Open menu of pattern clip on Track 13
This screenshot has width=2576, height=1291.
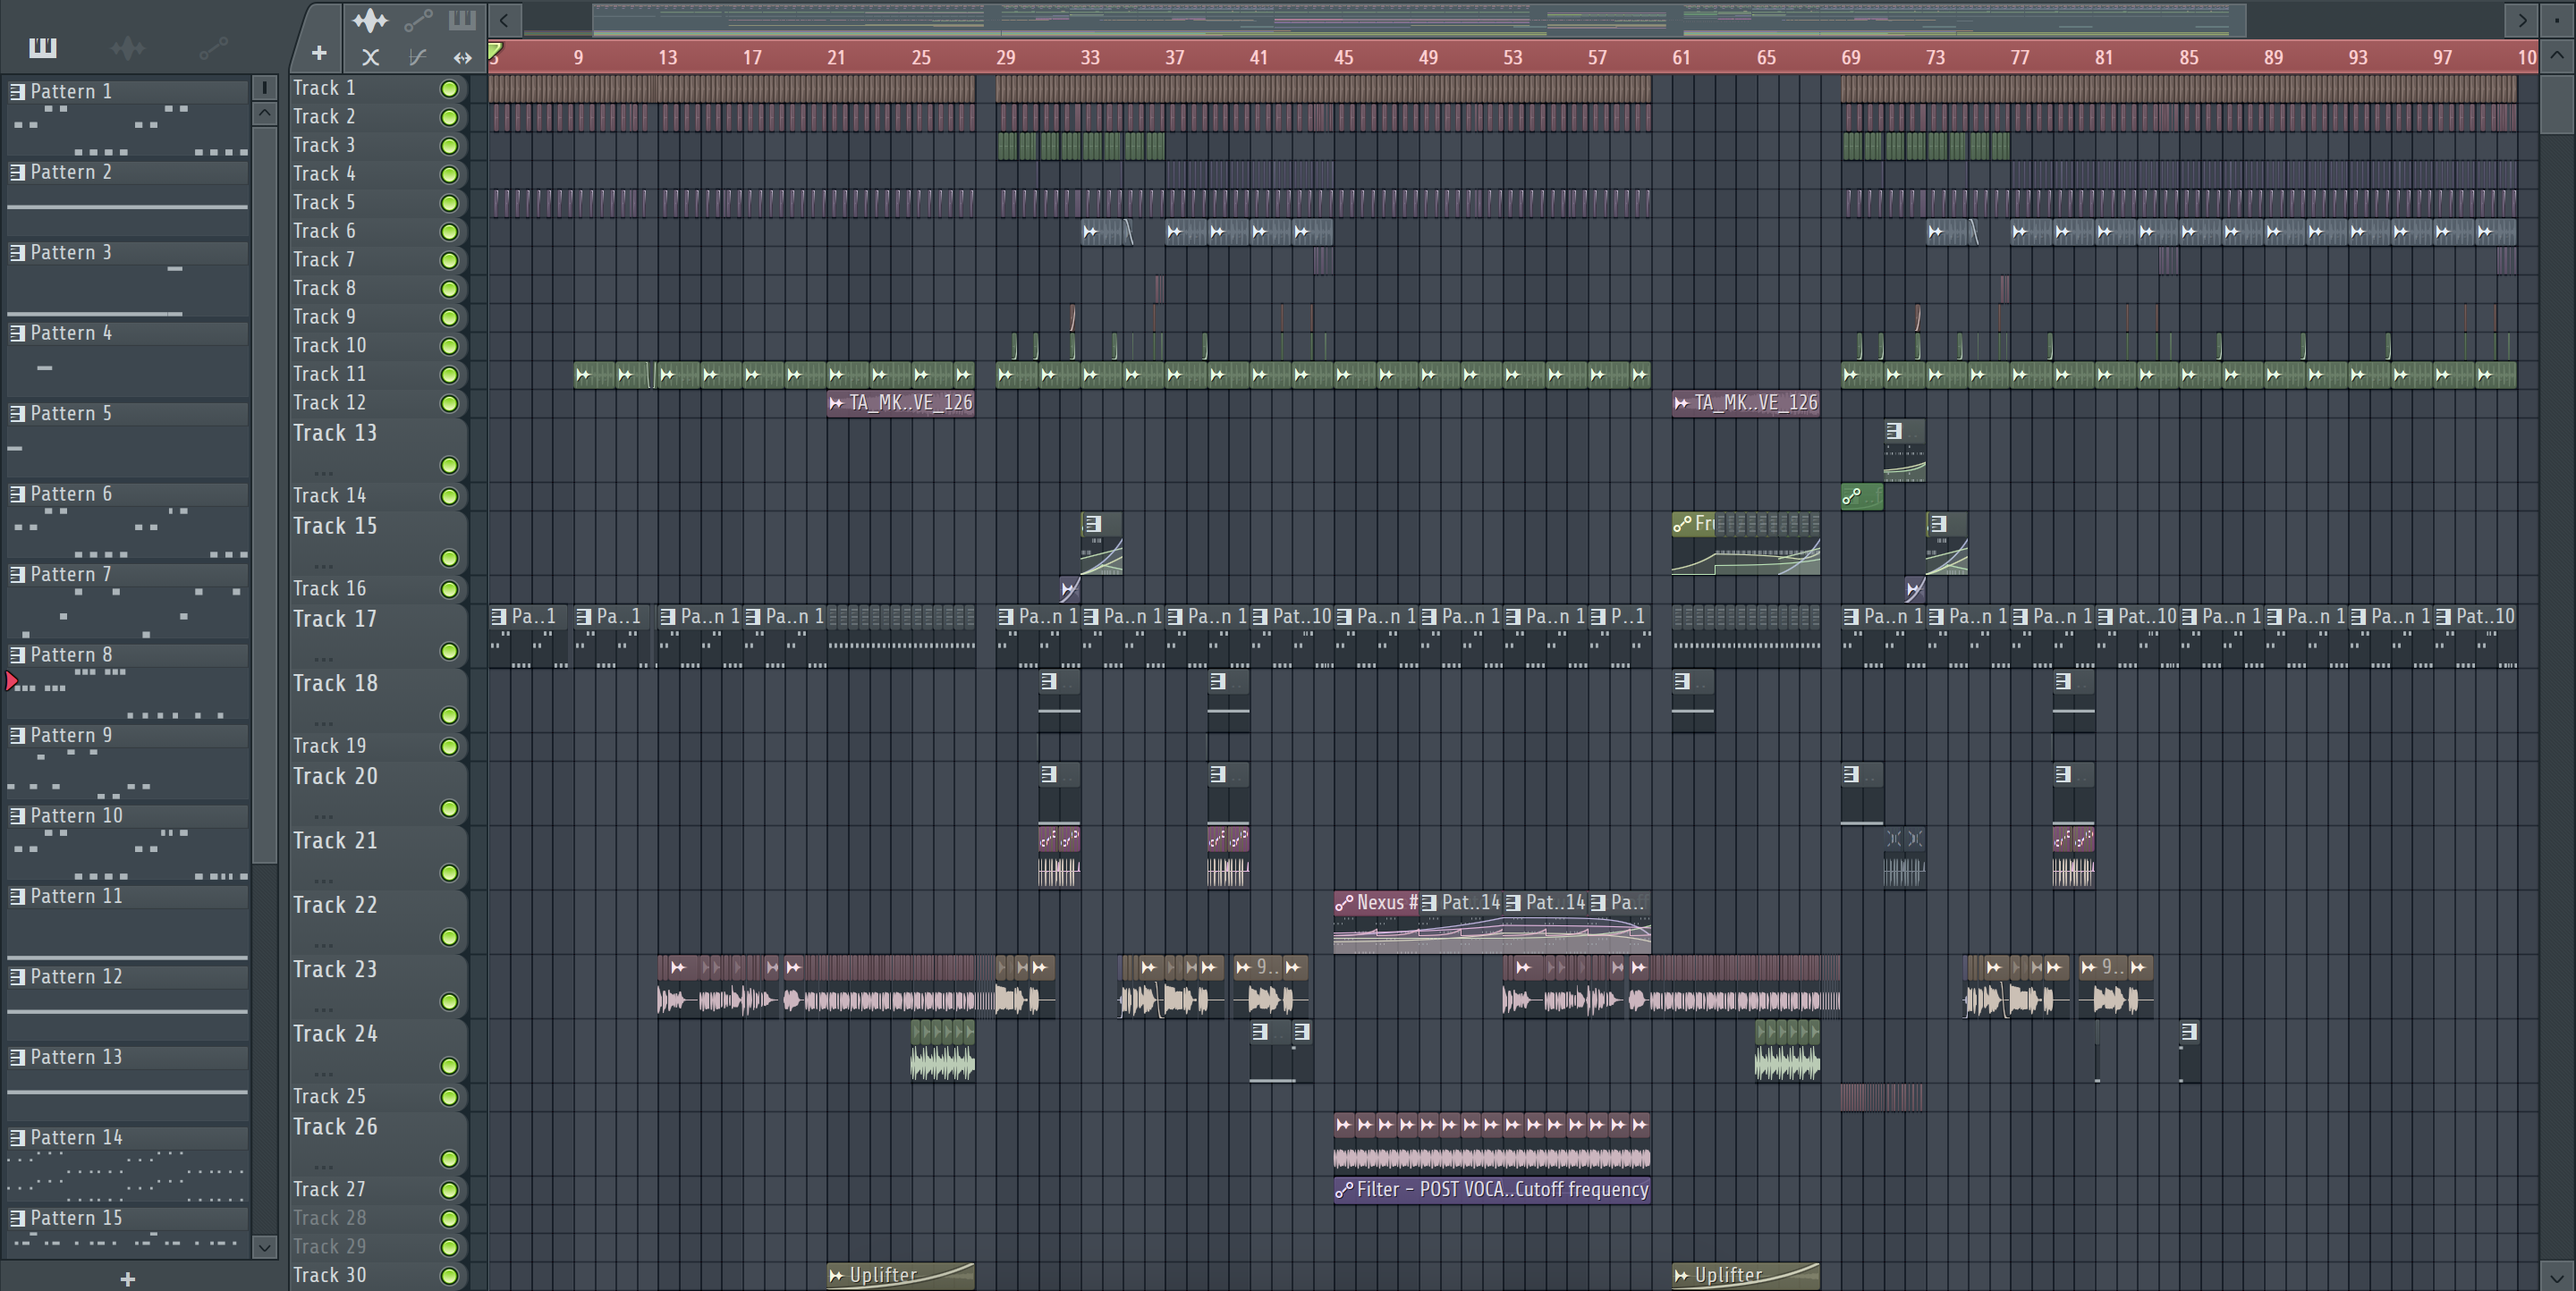click(x=1894, y=431)
